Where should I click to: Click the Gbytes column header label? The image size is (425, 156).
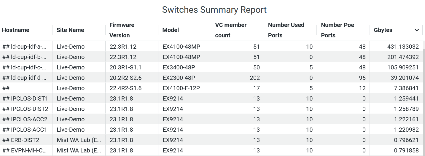point(383,30)
